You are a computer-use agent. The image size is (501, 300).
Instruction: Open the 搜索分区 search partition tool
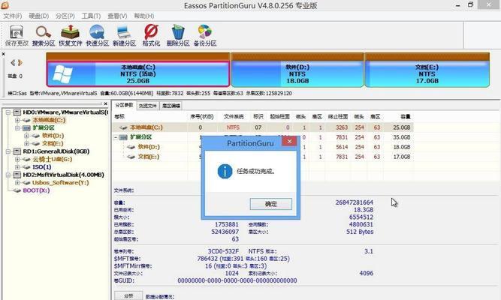(x=44, y=36)
